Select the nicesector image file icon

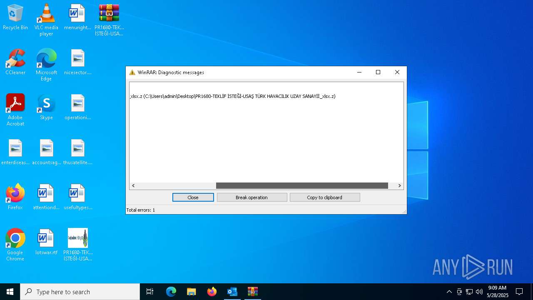tap(77, 62)
